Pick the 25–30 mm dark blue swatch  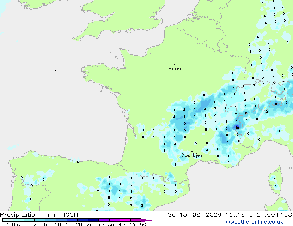click(x=93, y=220)
